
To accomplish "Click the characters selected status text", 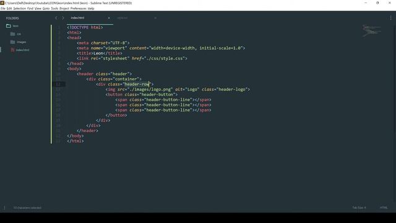I will click(x=27, y=208).
